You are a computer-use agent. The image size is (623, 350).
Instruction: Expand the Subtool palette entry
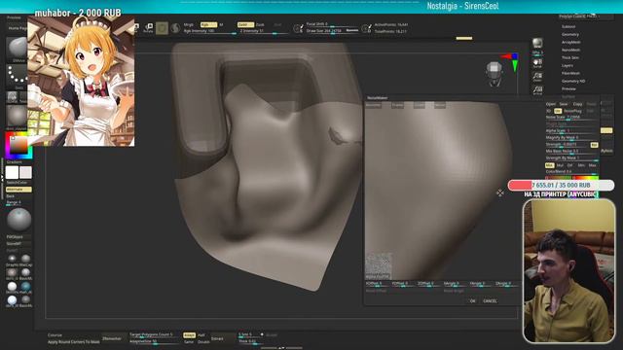568,26
